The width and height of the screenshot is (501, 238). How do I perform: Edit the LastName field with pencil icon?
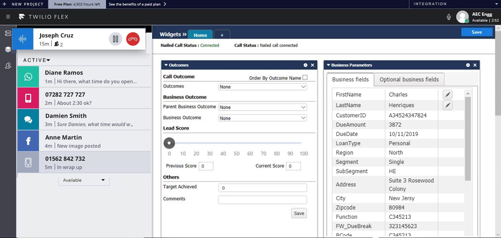[x=447, y=105]
